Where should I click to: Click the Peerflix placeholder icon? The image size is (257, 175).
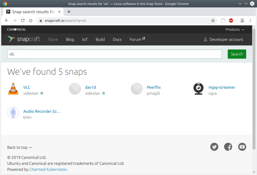point(137,89)
